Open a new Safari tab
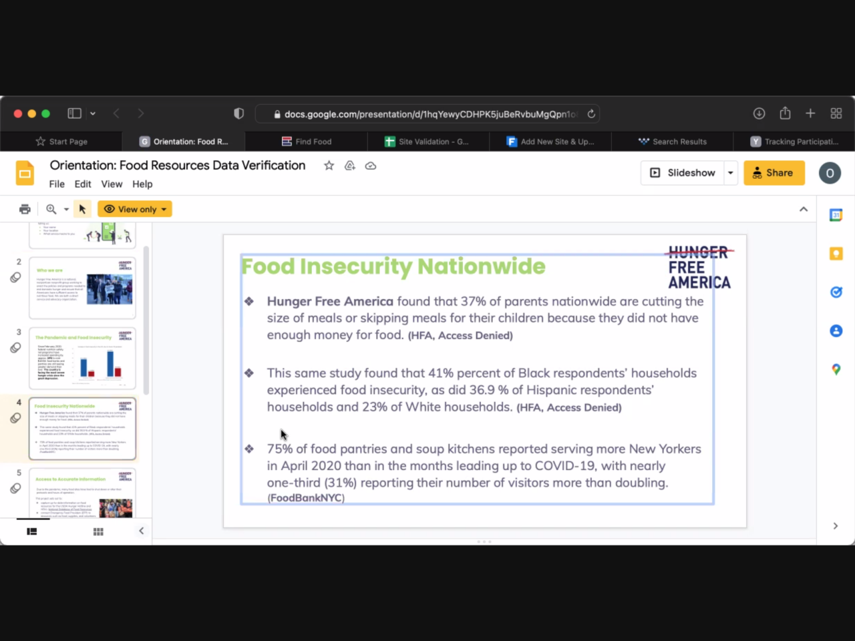The image size is (855, 641). (810, 114)
